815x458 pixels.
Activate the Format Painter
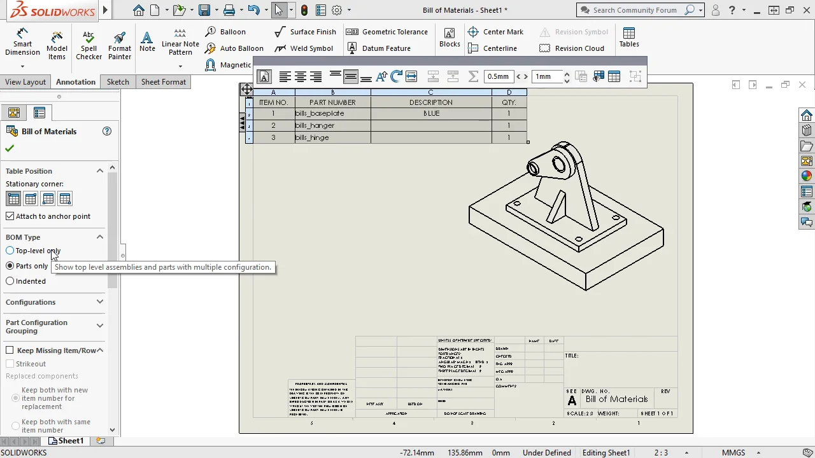119,46
